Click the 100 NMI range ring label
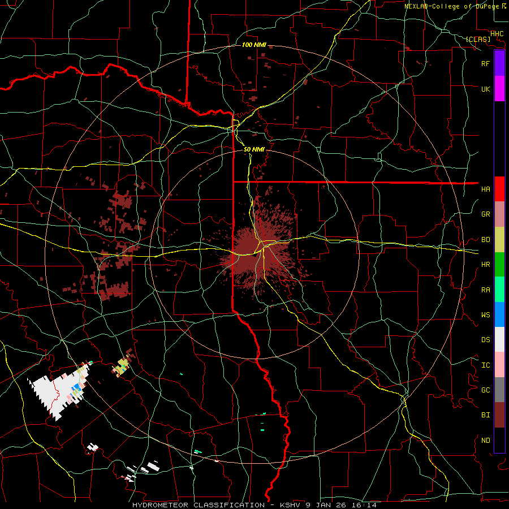 (x=254, y=45)
